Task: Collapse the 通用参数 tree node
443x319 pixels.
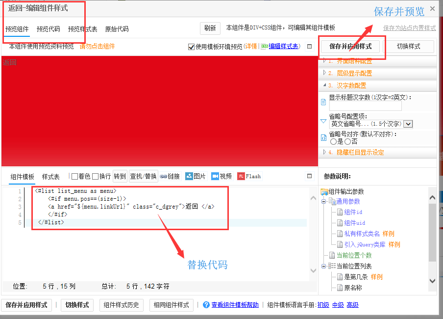Action: [x=323, y=201]
